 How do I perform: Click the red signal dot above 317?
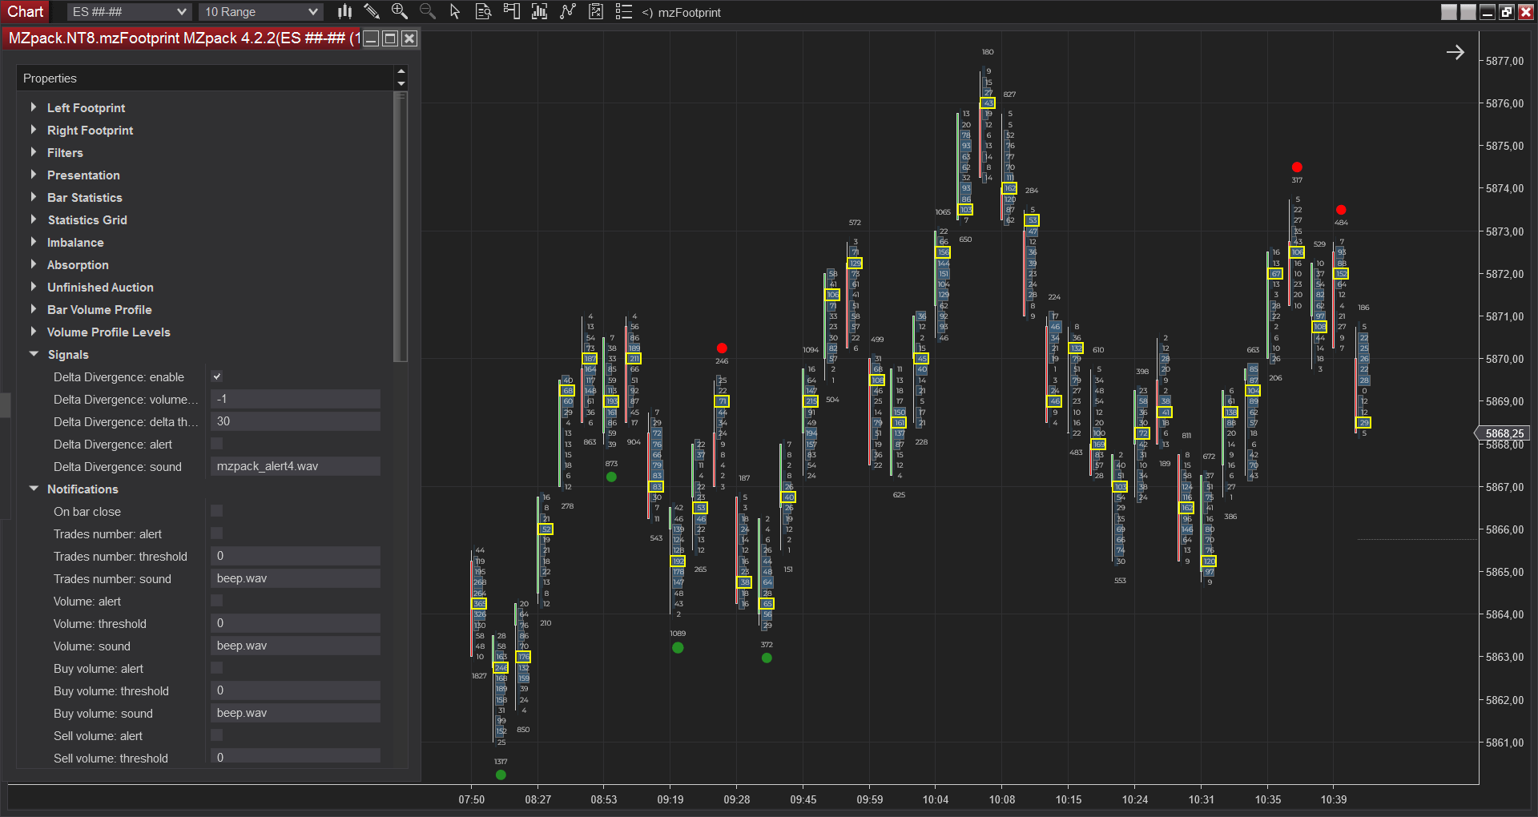tap(1297, 167)
